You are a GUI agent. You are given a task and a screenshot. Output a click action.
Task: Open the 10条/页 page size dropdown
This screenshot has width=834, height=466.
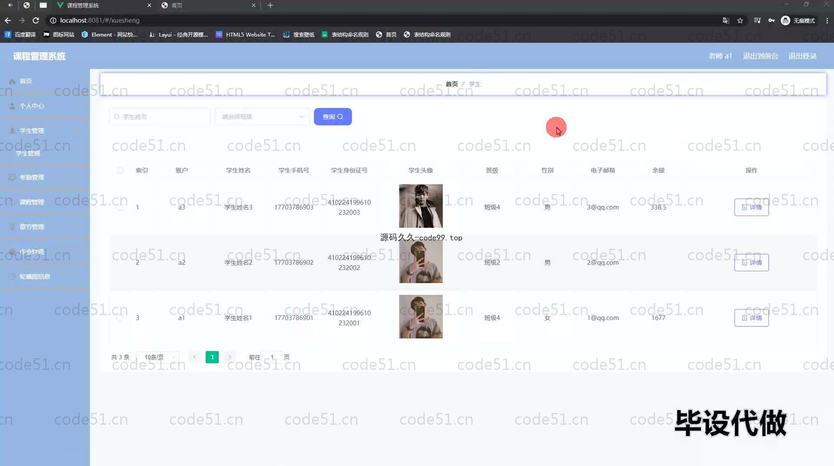pos(158,357)
